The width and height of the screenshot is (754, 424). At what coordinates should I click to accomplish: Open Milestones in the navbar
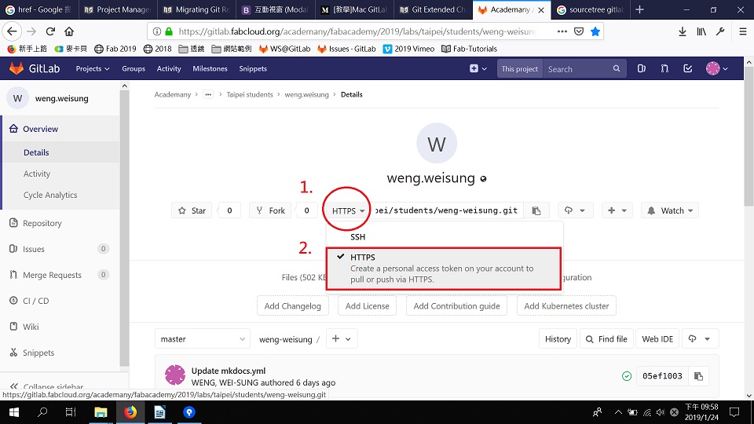(210, 69)
